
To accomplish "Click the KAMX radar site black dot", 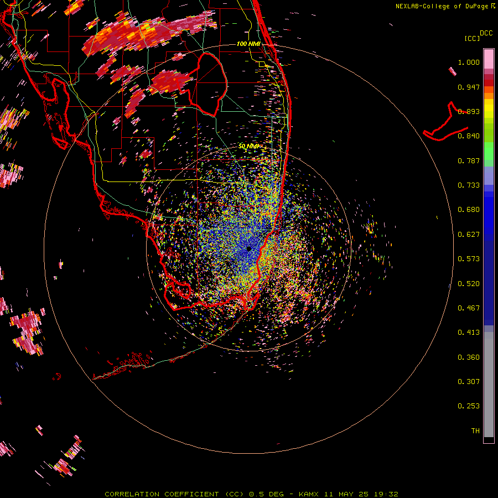I will [249, 248].
